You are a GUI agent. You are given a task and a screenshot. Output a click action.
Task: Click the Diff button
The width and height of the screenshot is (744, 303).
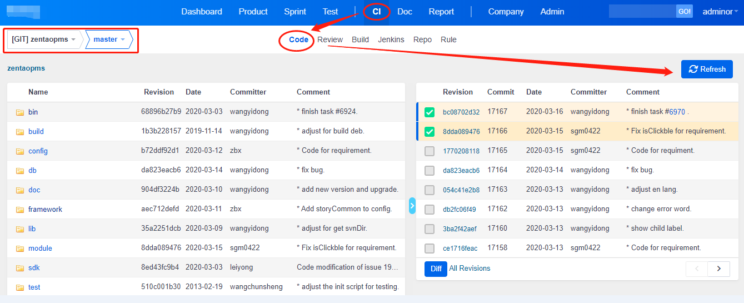[x=436, y=269]
